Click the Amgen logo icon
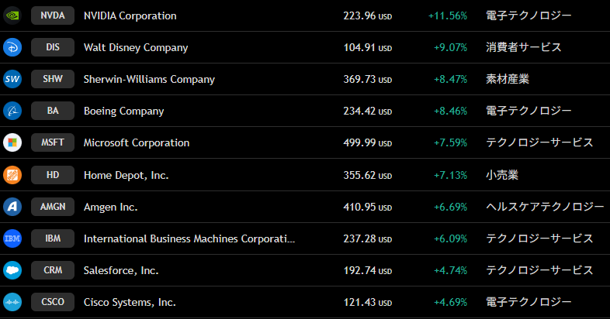The height and width of the screenshot is (319, 610). coord(12,207)
